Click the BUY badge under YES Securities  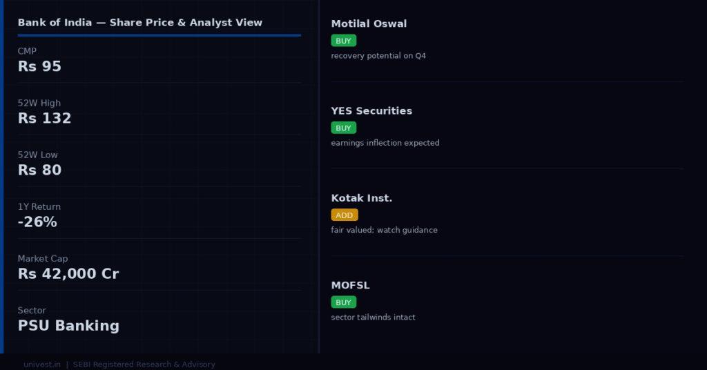tap(344, 128)
